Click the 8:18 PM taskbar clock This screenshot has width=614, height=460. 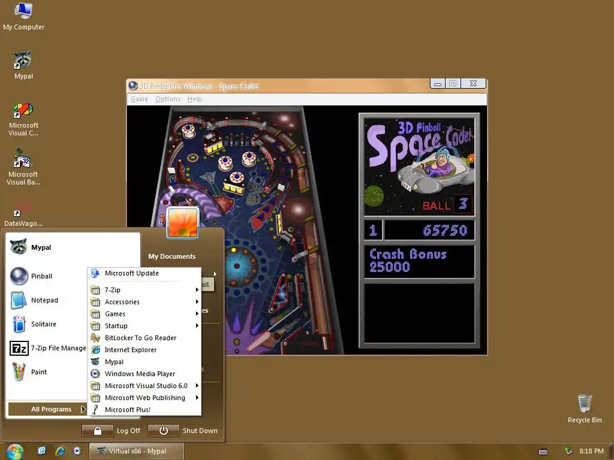click(591, 452)
